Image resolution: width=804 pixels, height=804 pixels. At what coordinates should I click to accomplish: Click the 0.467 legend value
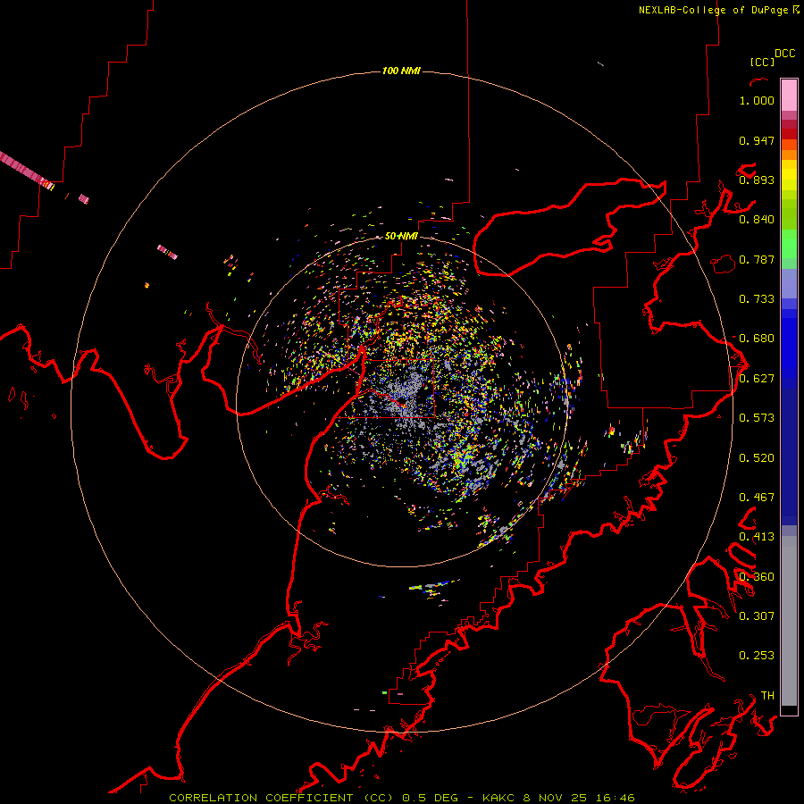pos(757,498)
